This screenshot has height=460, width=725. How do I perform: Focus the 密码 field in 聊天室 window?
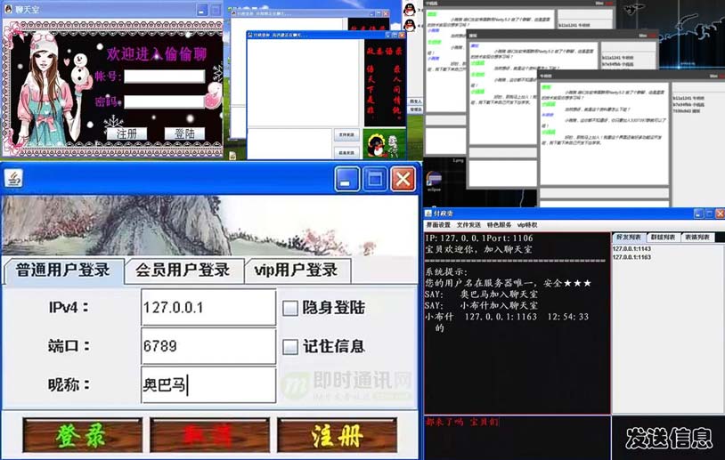point(165,101)
